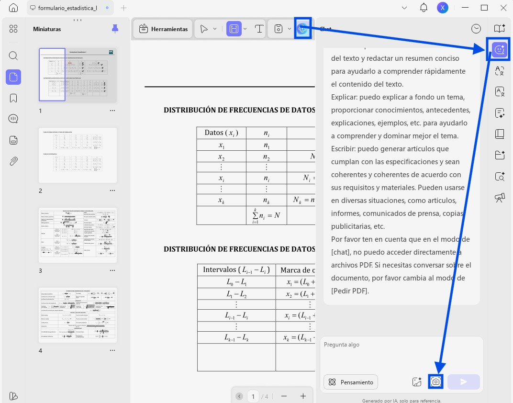Open the bookmarks panel icon

coord(13,98)
